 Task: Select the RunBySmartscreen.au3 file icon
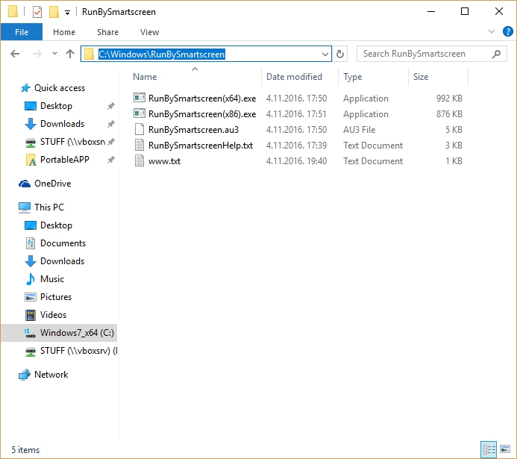pos(140,129)
